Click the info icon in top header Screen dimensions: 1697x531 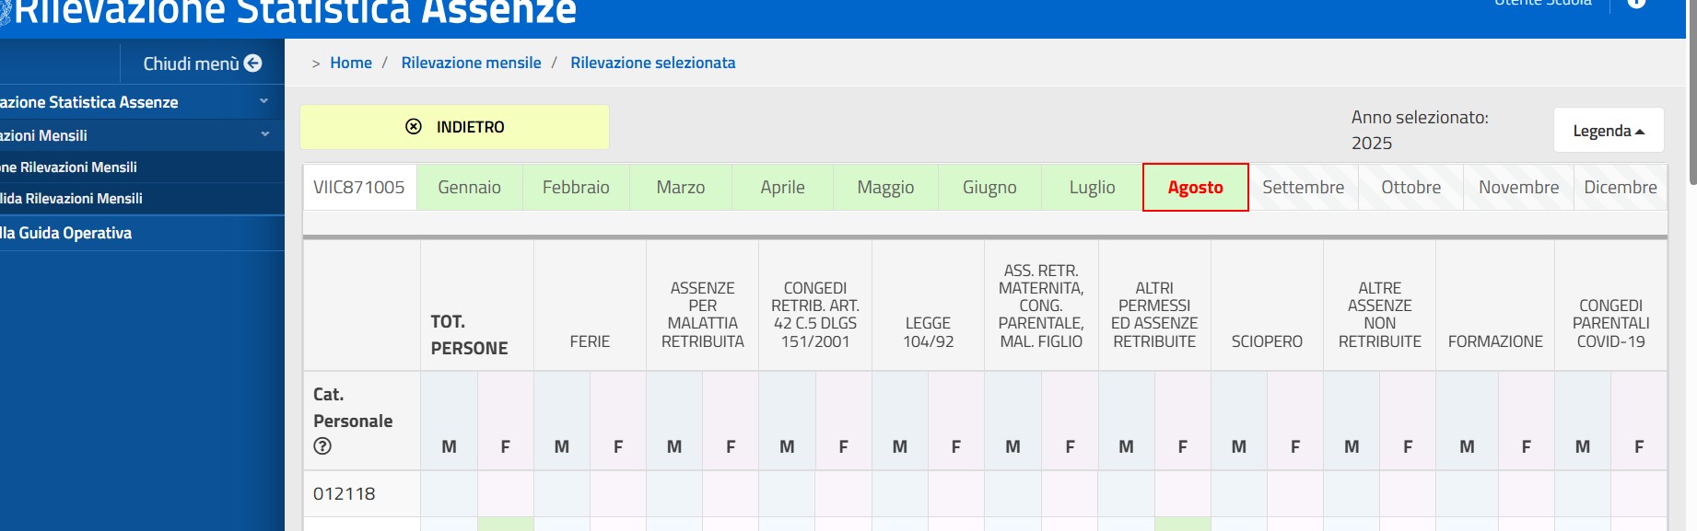(x=1636, y=3)
